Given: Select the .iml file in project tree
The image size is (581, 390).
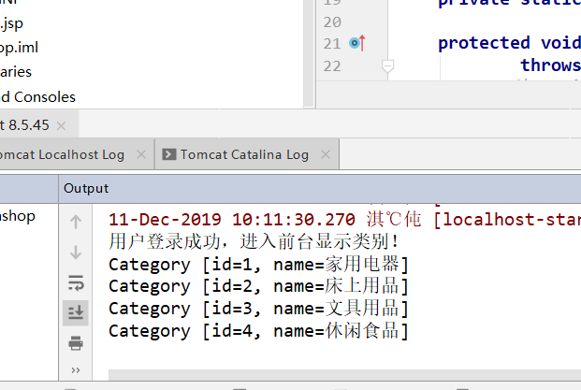Looking at the screenshot, I should coord(20,48).
